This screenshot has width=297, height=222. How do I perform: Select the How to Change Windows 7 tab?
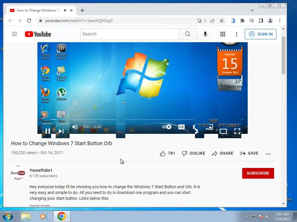41,10
